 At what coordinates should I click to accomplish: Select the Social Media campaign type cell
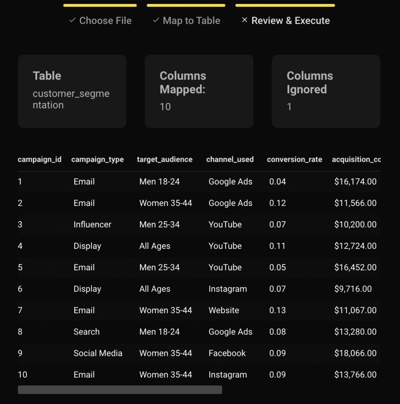pos(98,353)
